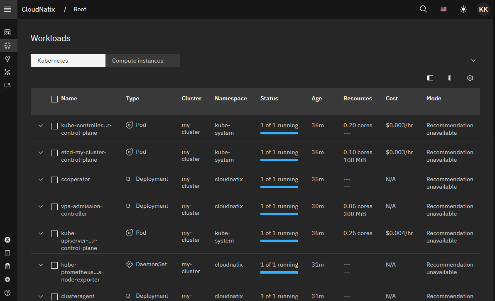Screen dimensions: 495x301
Task: Select the etcd-my-cluster-control-plane checkbox
Action: tap(54, 153)
